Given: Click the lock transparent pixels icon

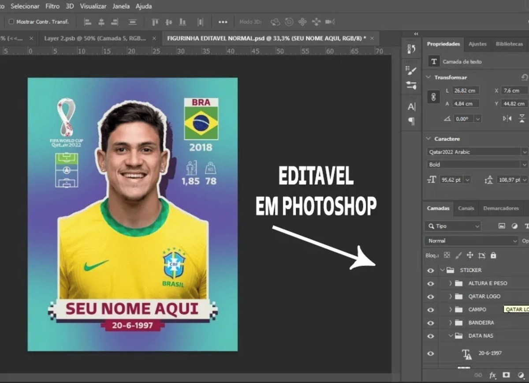Looking at the screenshot, I should tap(447, 255).
